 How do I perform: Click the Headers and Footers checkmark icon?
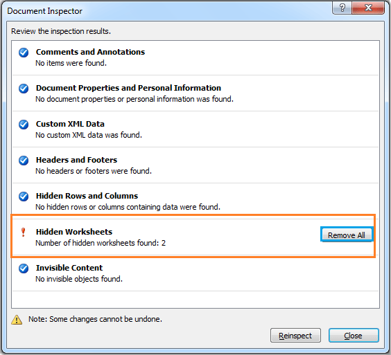(24, 161)
